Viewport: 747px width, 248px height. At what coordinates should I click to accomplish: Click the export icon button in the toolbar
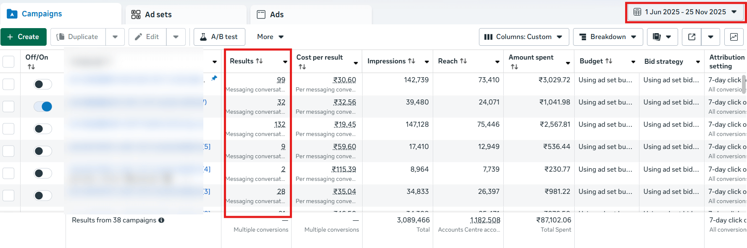click(x=692, y=37)
